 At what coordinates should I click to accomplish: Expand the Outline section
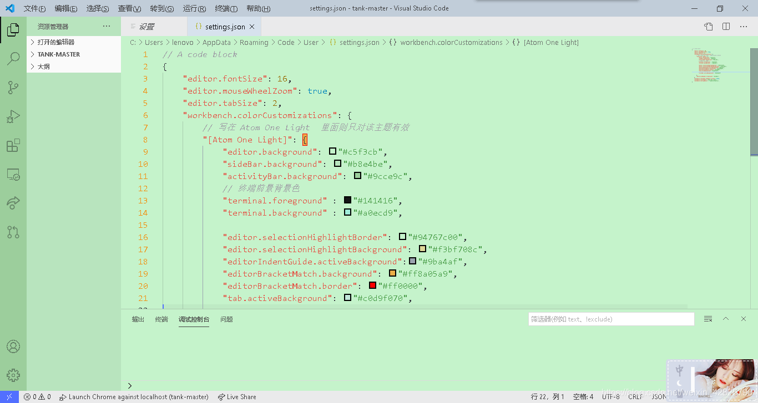click(74, 67)
